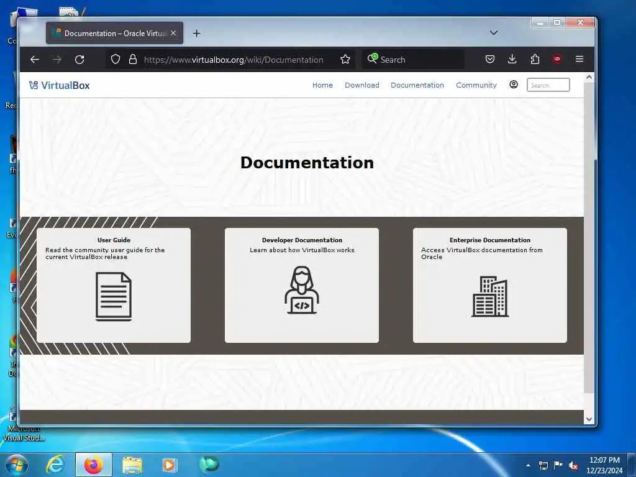Go back using the browser back arrow
The width and height of the screenshot is (636, 477).
[x=35, y=60]
